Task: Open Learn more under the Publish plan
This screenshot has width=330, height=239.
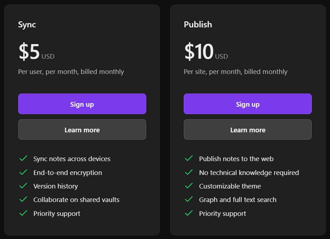Action: (x=248, y=129)
